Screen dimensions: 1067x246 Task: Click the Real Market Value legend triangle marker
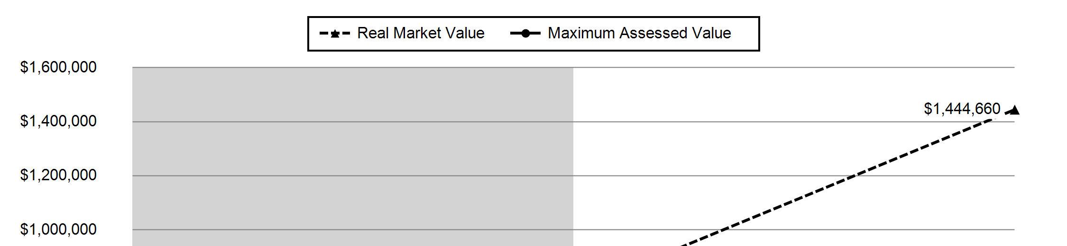tap(335, 34)
